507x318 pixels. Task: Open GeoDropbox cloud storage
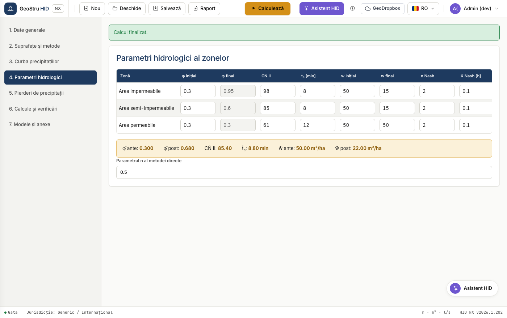pos(382,8)
